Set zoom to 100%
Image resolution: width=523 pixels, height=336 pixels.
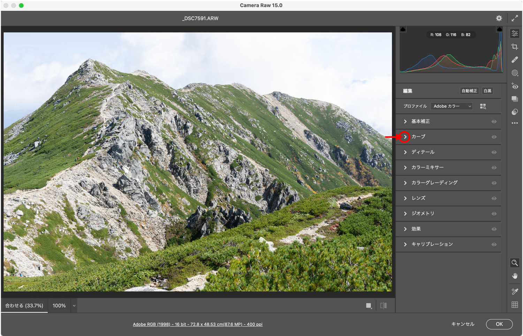tap(59, 306)
